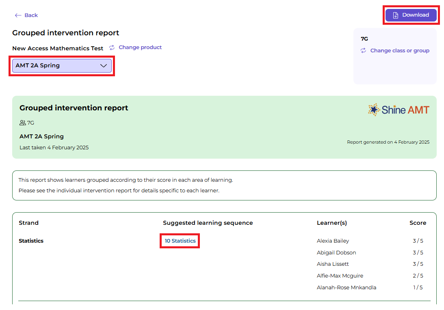This screenshot has height=310, width=444.
Task: Open the Change product link
Action: coord(140,47)
